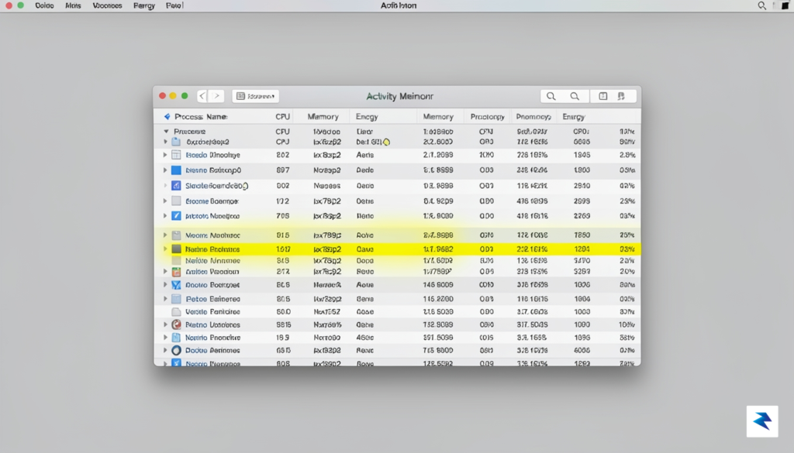Expand the folder row just below Processes
Viewport: 794px width, 453px height.
click(165, 142)
